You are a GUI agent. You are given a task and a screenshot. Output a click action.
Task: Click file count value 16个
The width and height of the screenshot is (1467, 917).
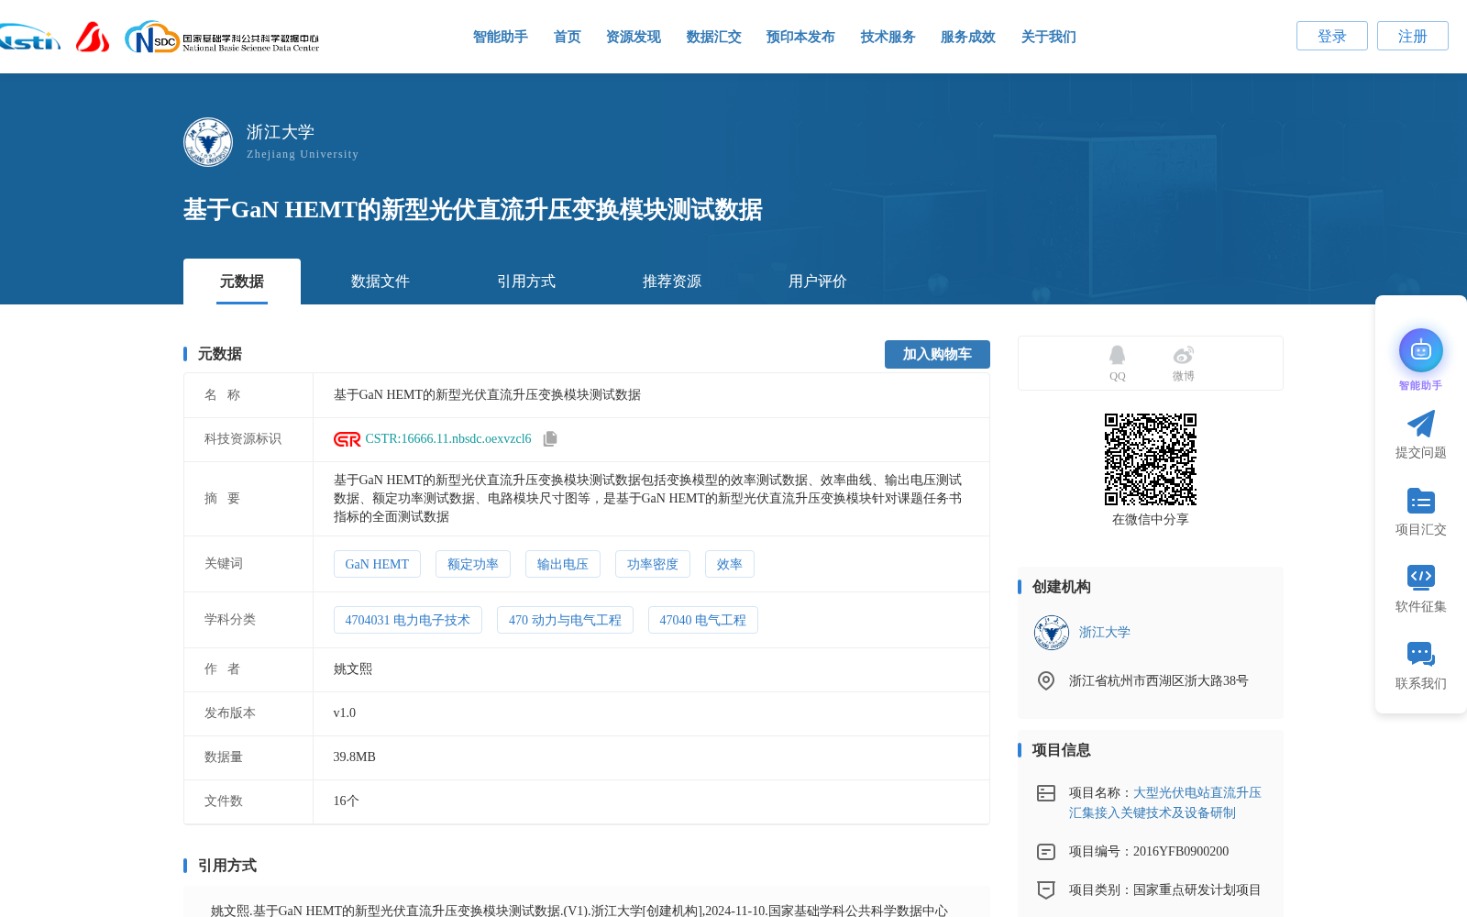coord(347,801)
